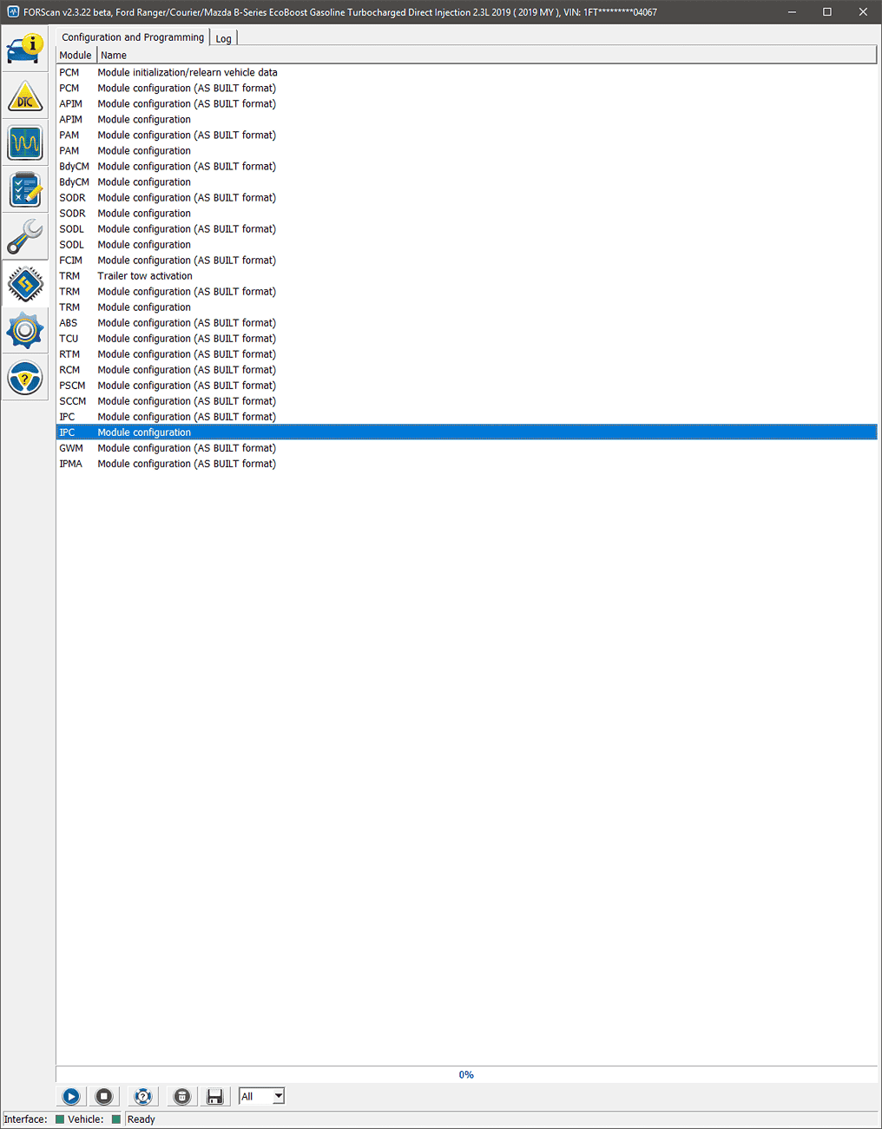Select APIM Module configuration (AS BUILT format)

pyautogui.click(x=467, y=104)
